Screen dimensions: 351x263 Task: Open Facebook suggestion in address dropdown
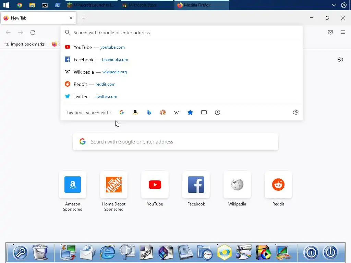point(182,60)
